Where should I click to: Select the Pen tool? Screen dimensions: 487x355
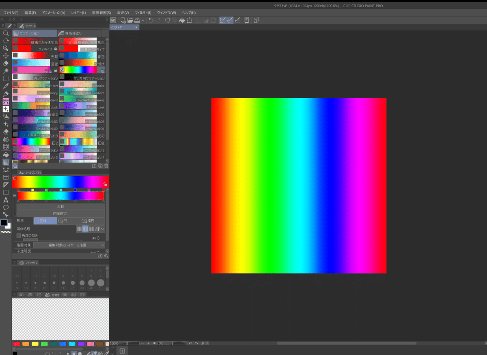tap(6, 94)
